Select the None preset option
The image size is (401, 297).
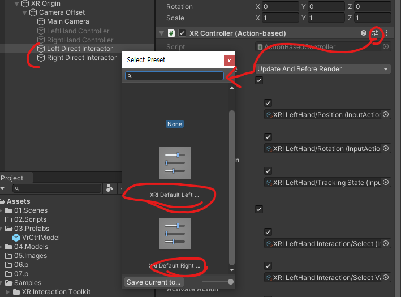(x=175, y=124)
